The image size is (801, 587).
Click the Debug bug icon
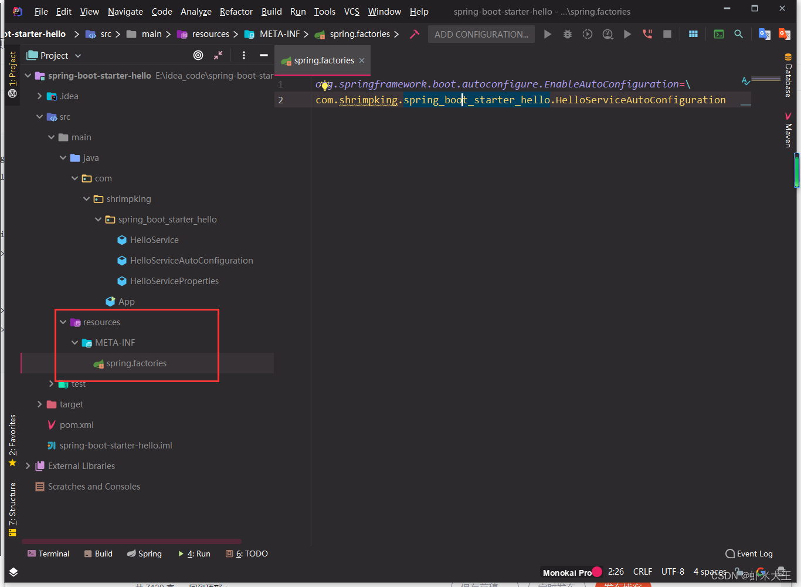click(x=567, y=34)
